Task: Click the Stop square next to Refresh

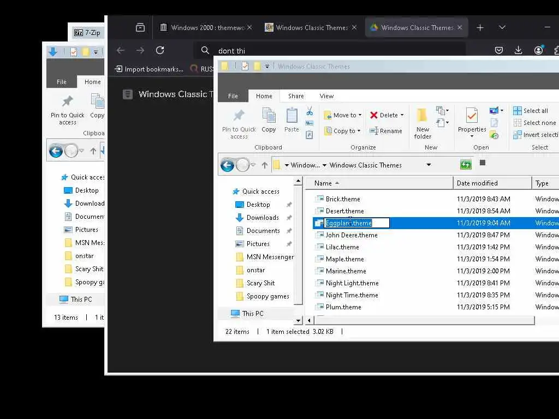Action: click(x=483, y=163)
